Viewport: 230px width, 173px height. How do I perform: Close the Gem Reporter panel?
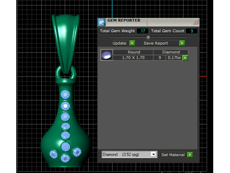tap(195, 22)
